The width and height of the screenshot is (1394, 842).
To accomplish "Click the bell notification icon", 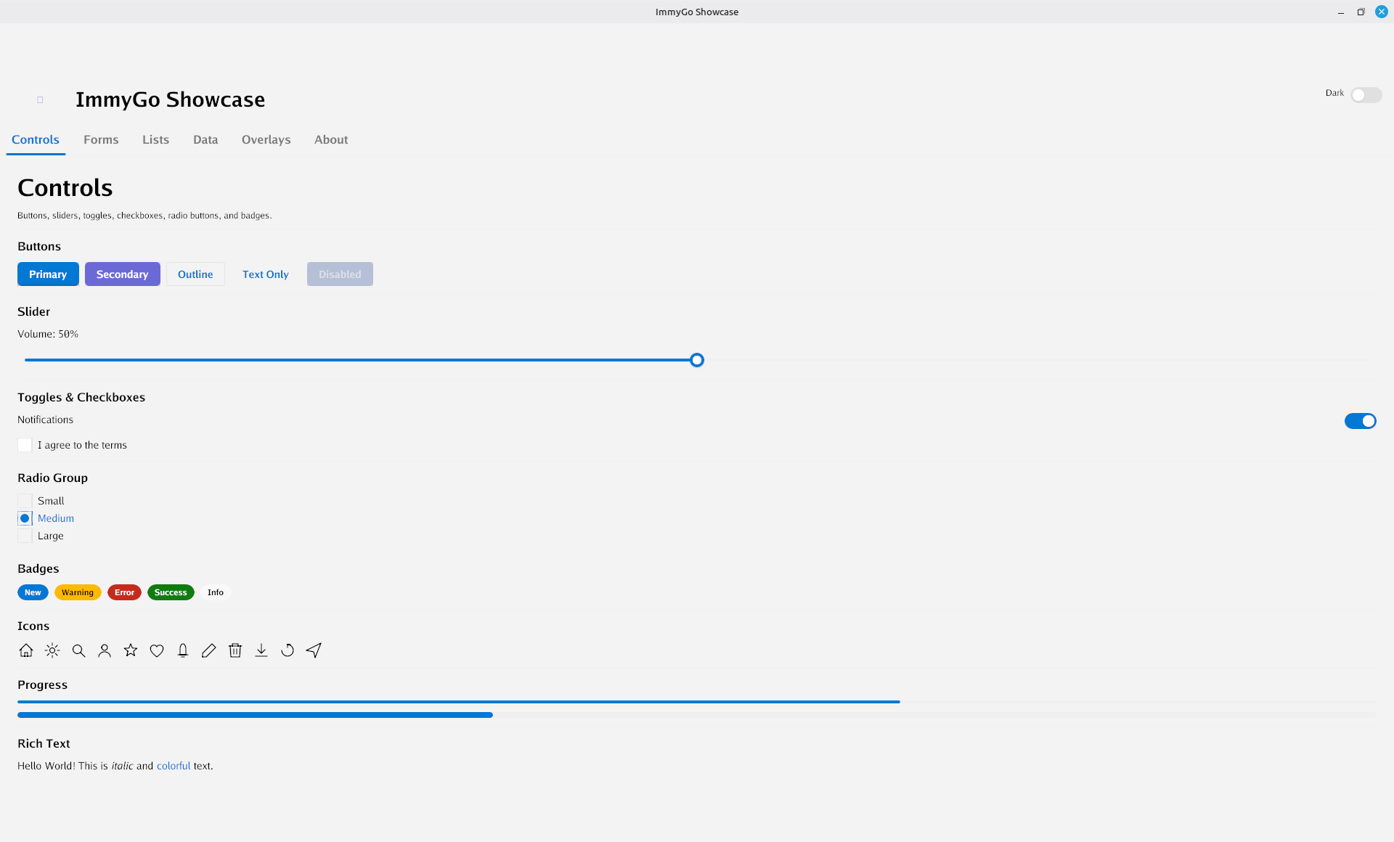I will tap(183, 650).
